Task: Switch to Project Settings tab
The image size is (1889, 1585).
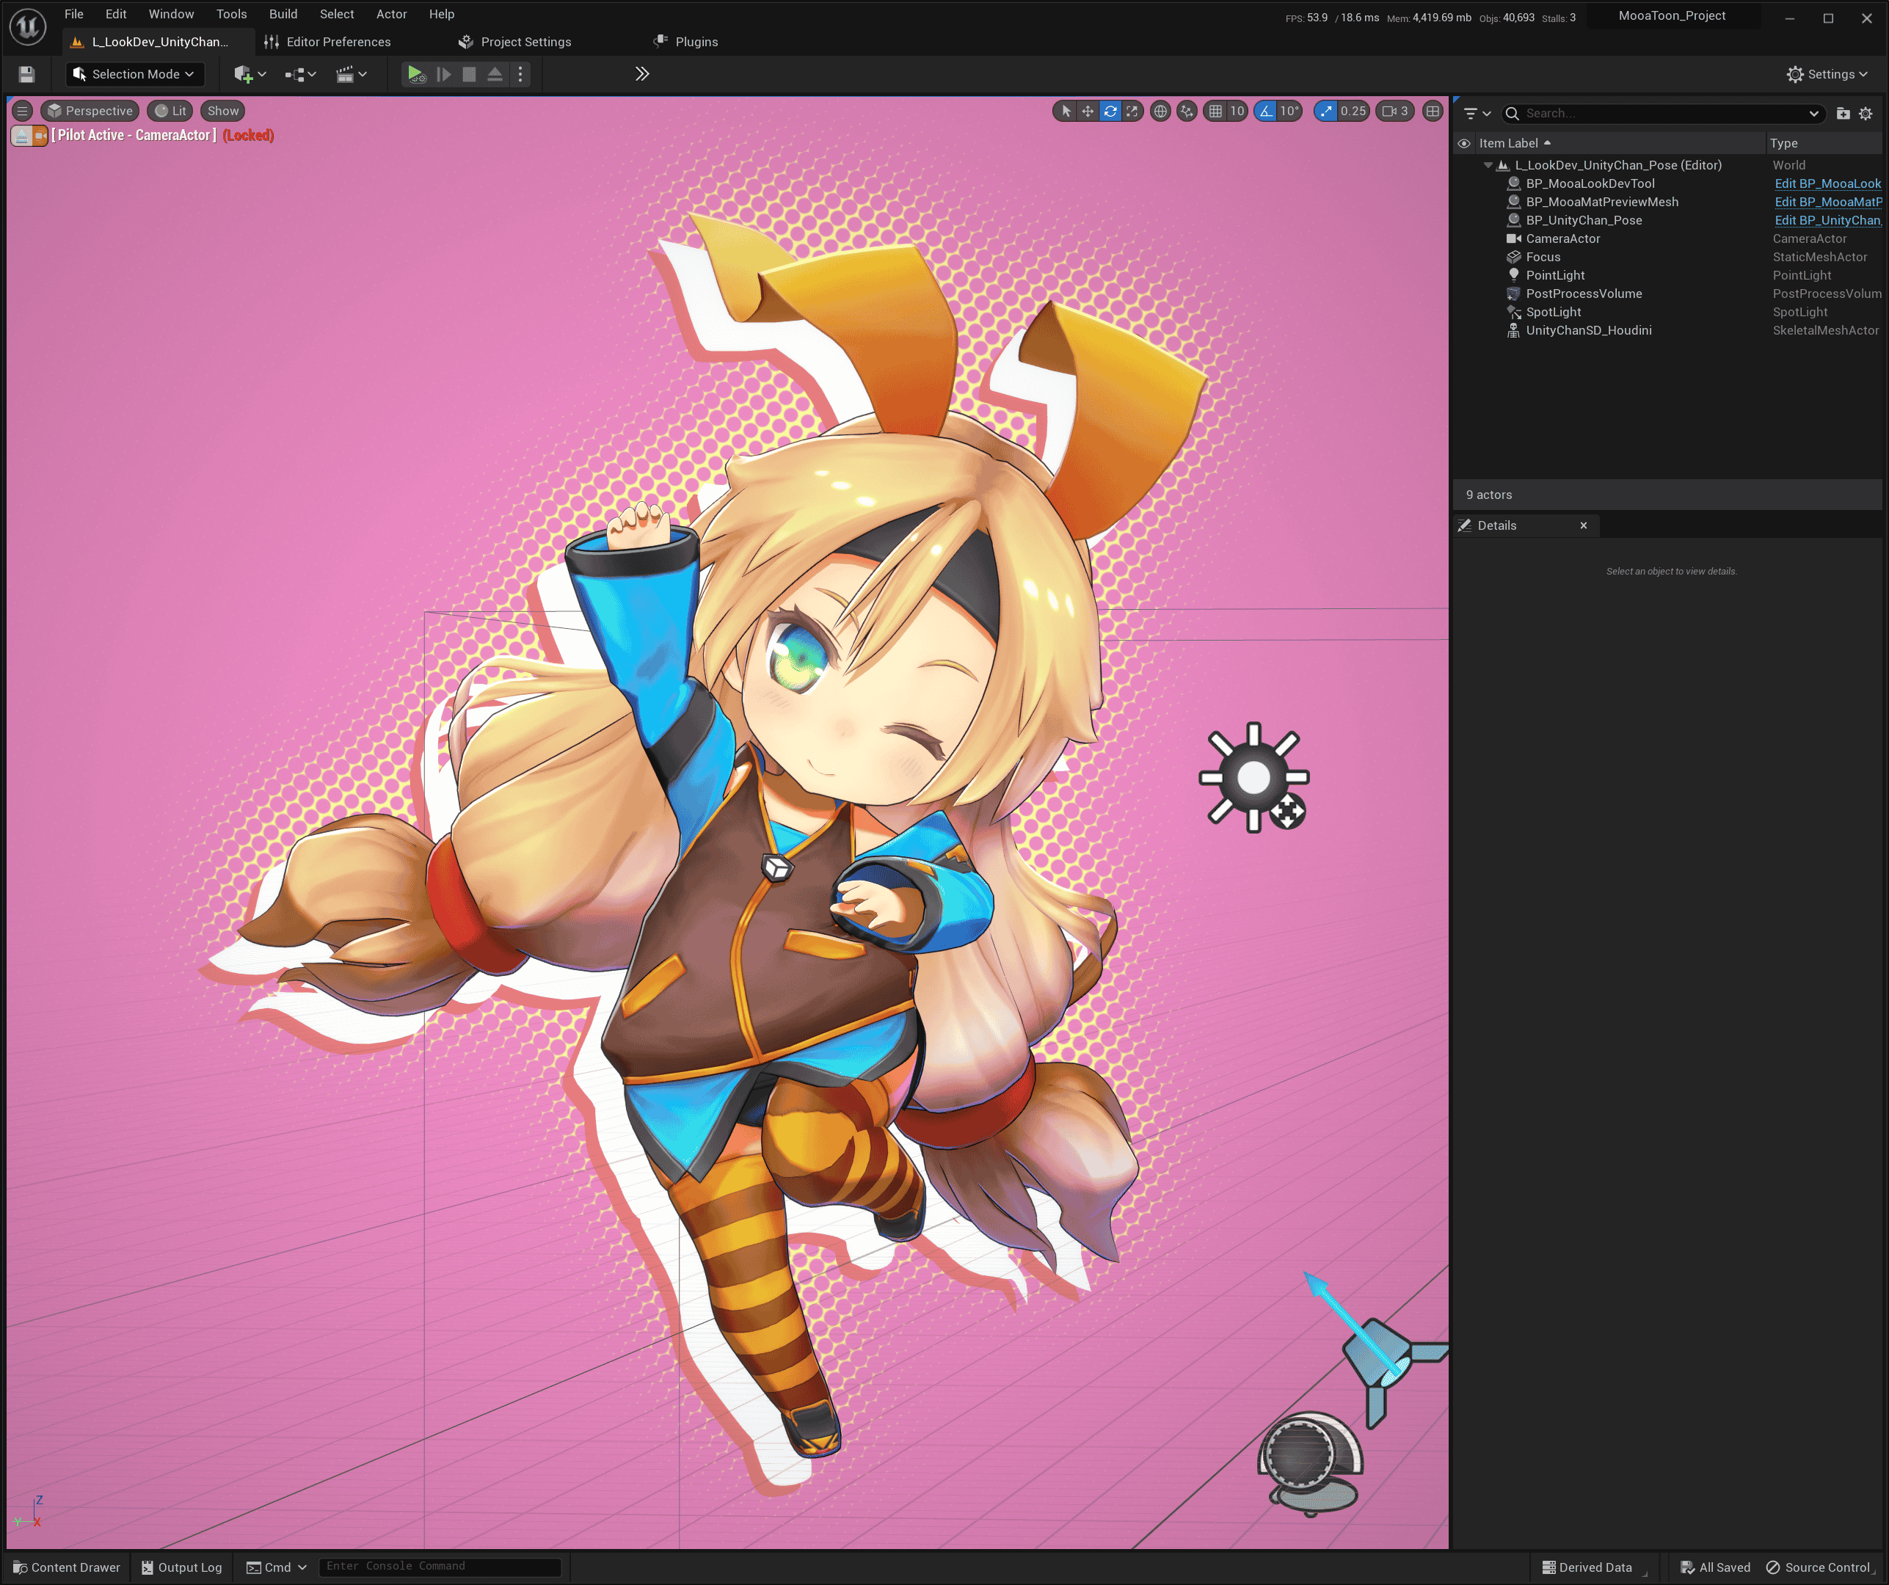Action: pos(515,41)
